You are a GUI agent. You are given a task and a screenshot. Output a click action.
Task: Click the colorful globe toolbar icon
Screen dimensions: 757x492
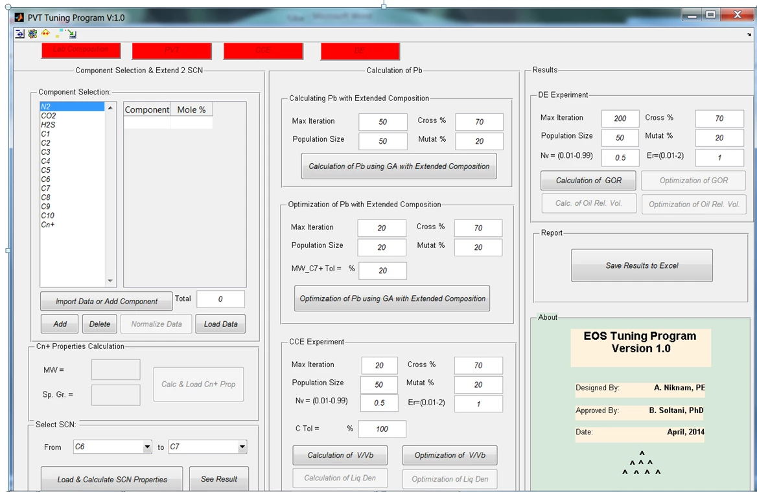pos(32,34)
